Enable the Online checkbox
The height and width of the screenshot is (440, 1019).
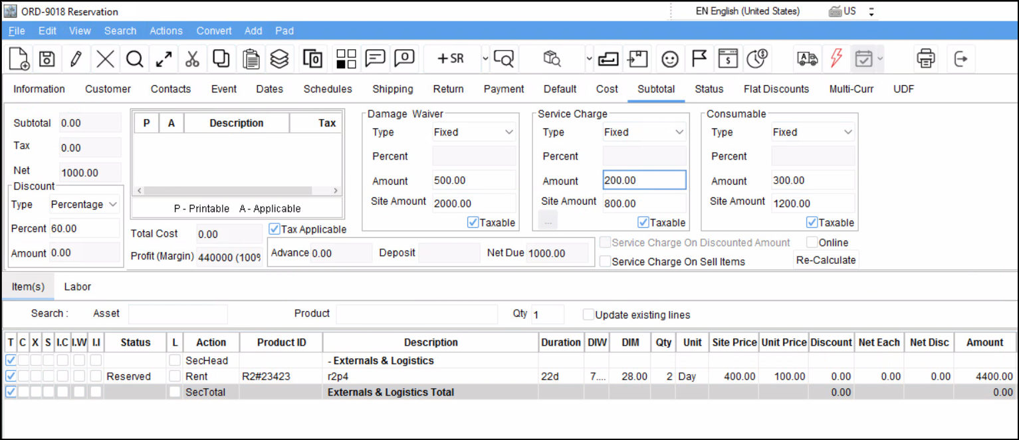pos(812,243)
